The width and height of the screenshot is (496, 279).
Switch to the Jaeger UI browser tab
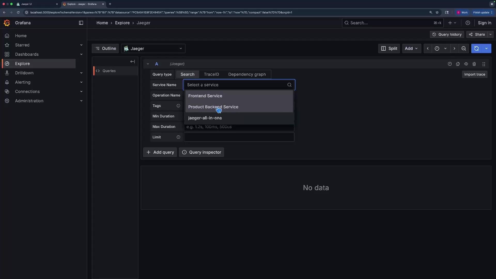coord(37,4)
